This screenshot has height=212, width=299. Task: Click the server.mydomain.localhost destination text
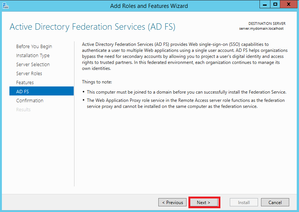click(x=261, y=29)
